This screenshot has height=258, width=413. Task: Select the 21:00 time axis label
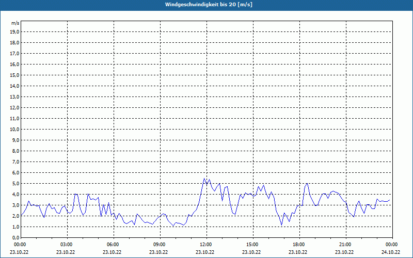coord(344,245)
